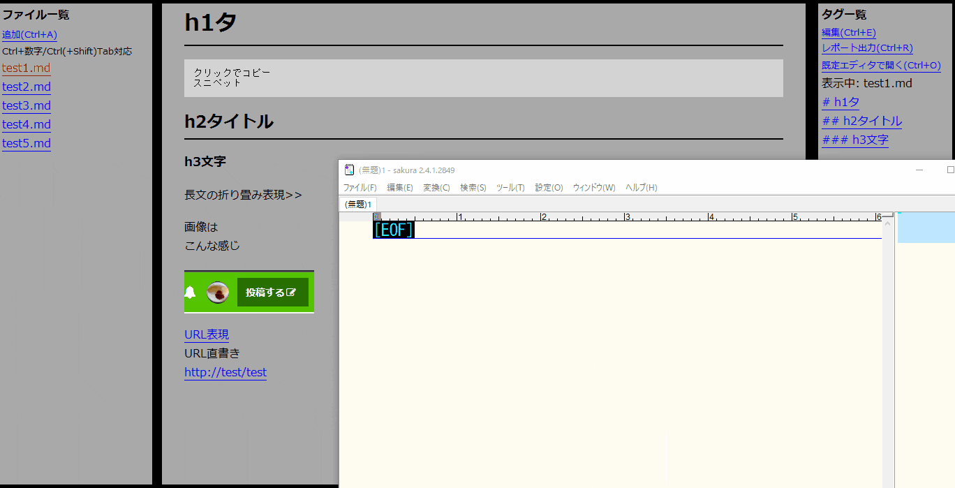Expand 長文の折り畳み表現 collapsed section

(x=242, y=195)
